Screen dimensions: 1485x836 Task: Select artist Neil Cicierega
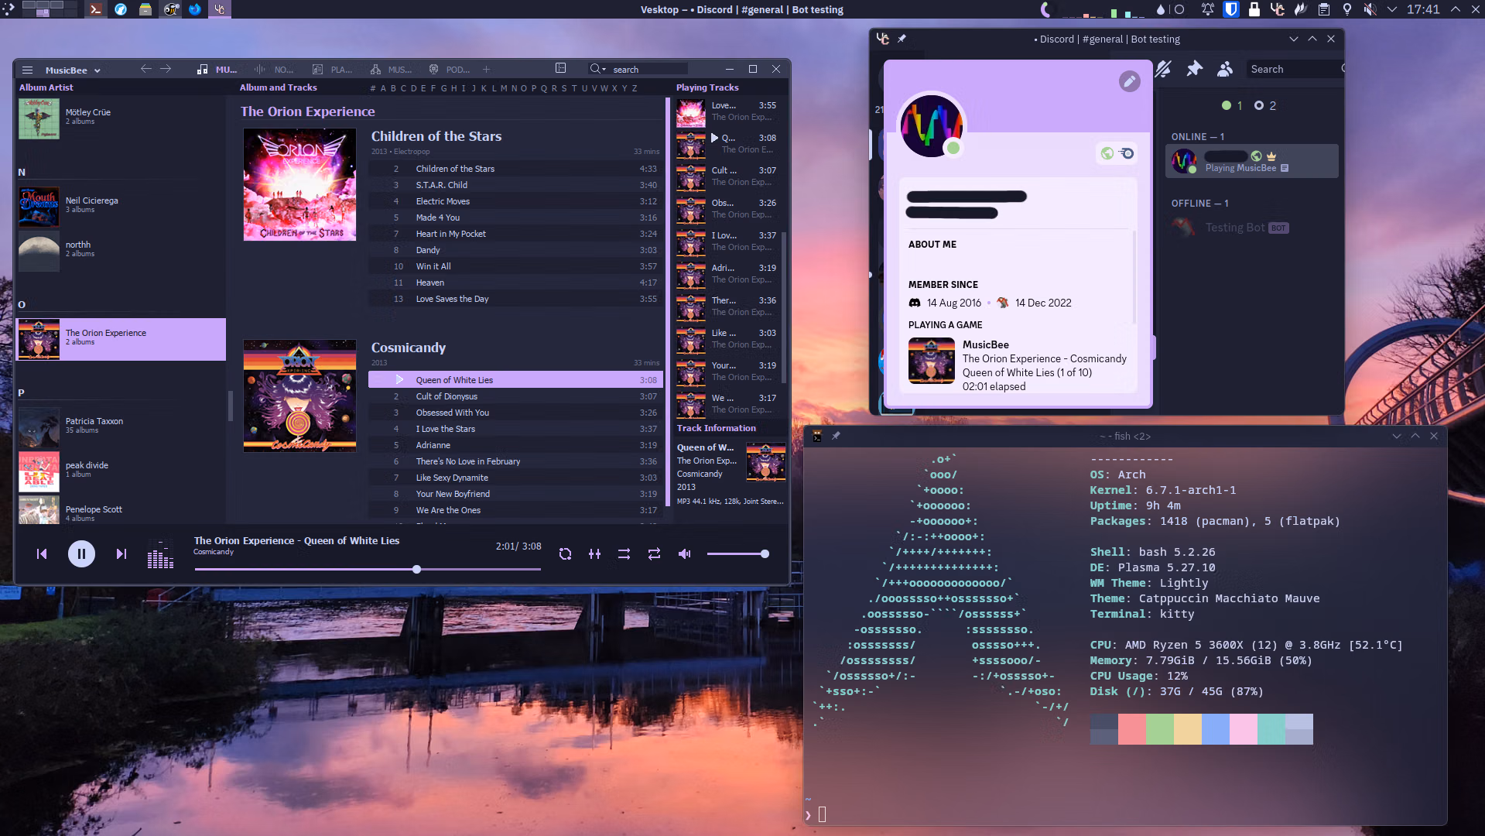click(x=121, y=207)
